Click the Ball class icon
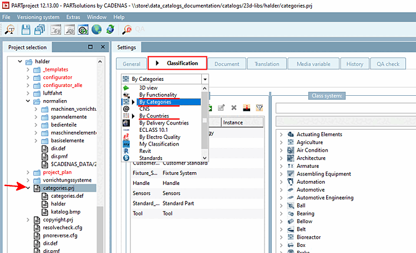 click(291, 205)
